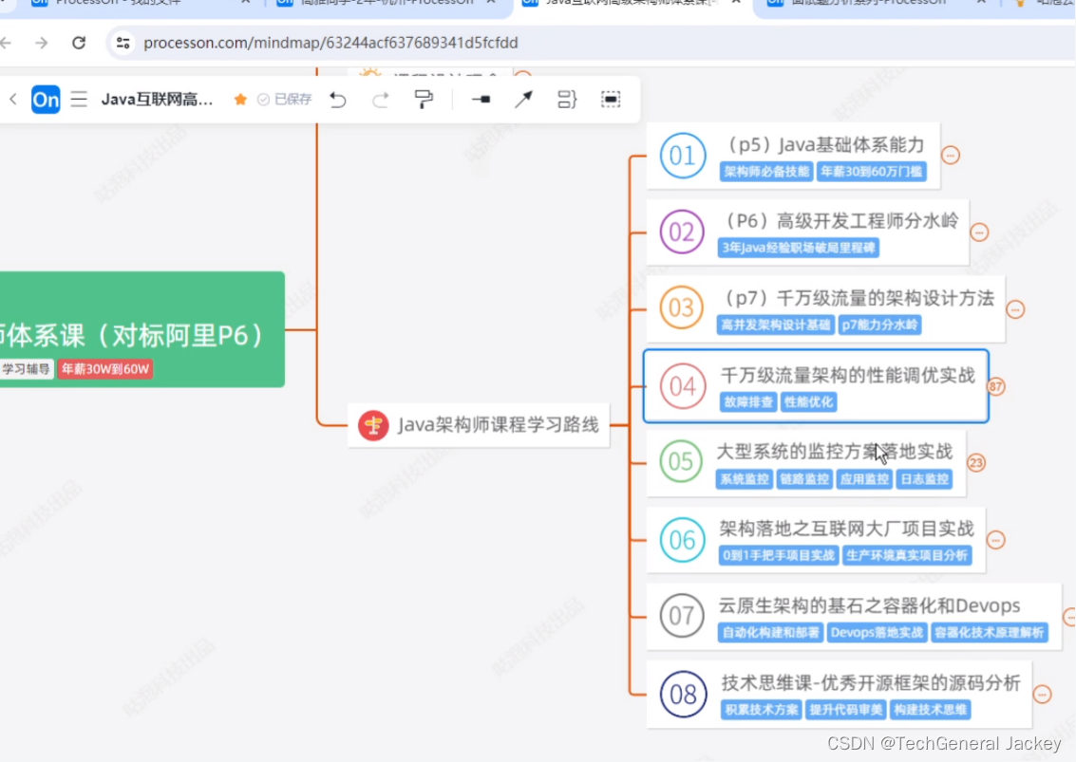Expand the 23 badge on the 监控方案 node
The width and height of the screenshot is (1076, 762).
[975, 462]
